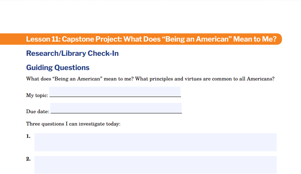Viewport: 301px width, 174px height.
Task: Click the "Guiding Questions" heading
Action: click(x=58, y=68)
